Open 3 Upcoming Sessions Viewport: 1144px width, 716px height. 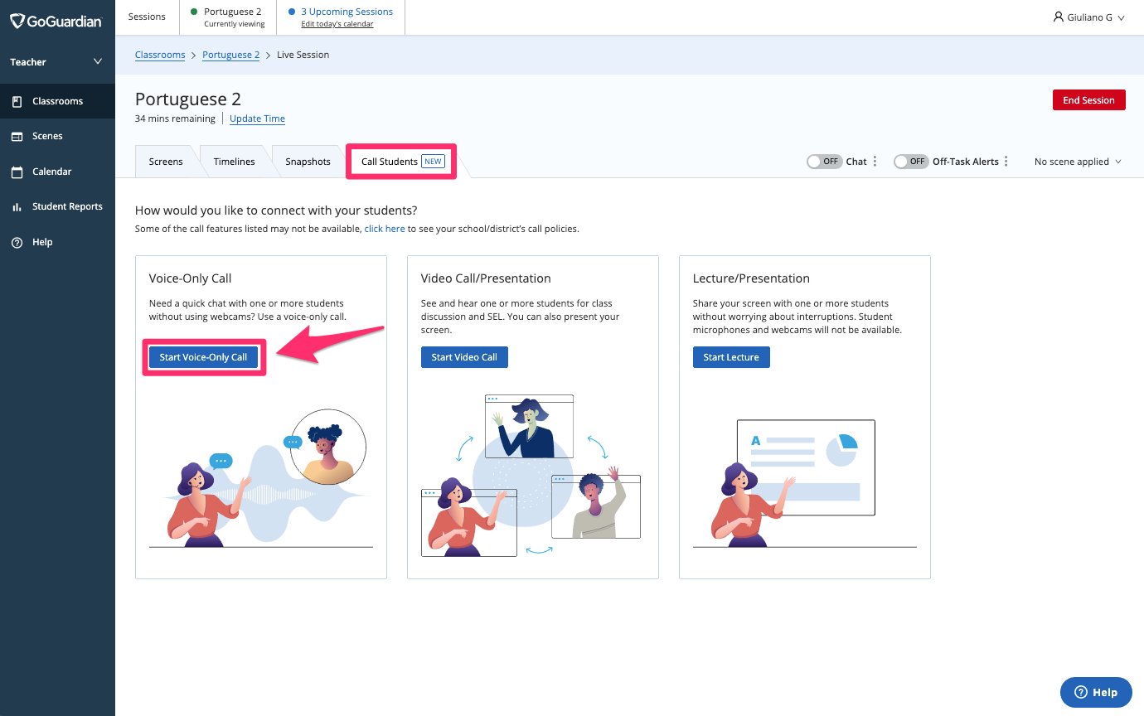(x=347, y=12)
